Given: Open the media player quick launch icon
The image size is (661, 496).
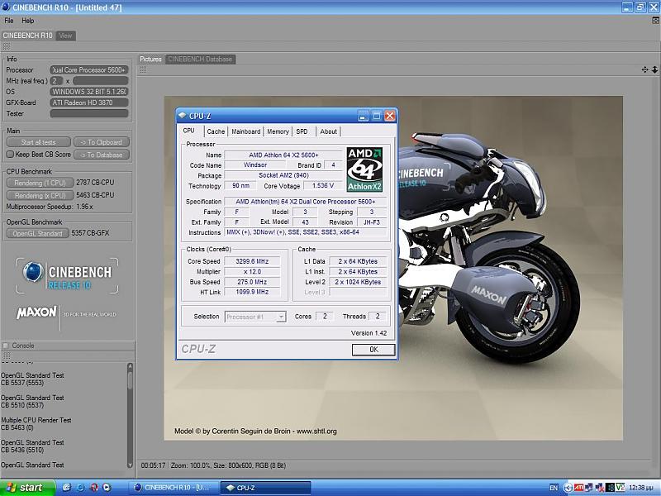Looking at the screenshot, I should [107, 487].
